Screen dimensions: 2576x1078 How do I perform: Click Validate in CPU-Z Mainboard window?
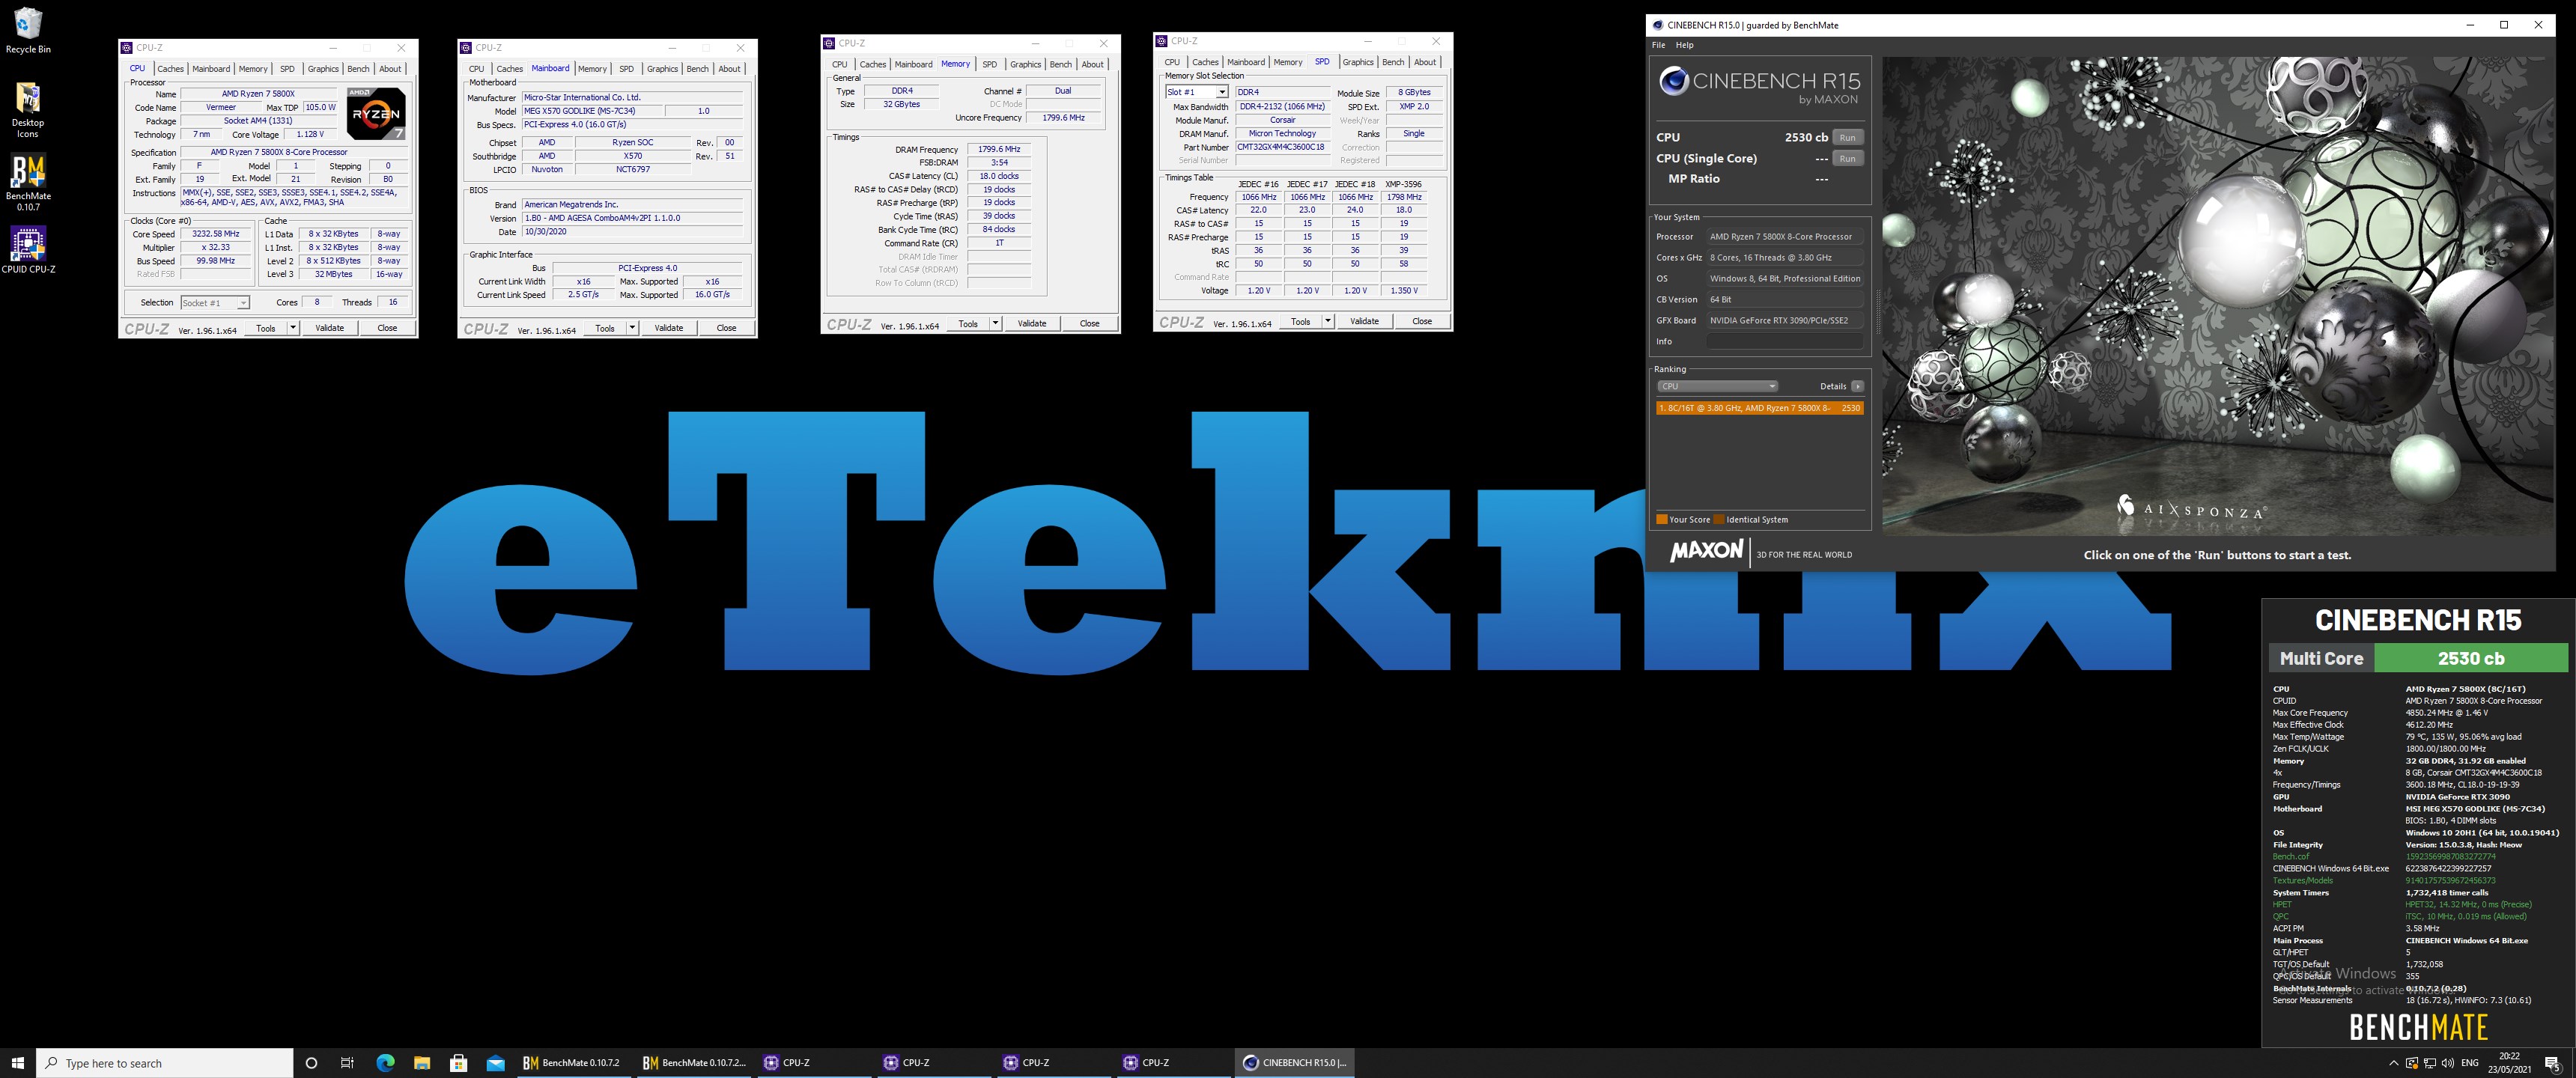[x=668, y=328]
